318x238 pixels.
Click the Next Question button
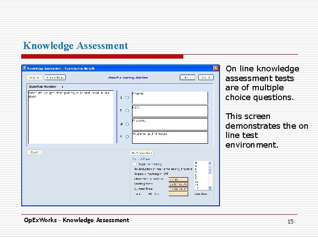(x=142, y=152)
